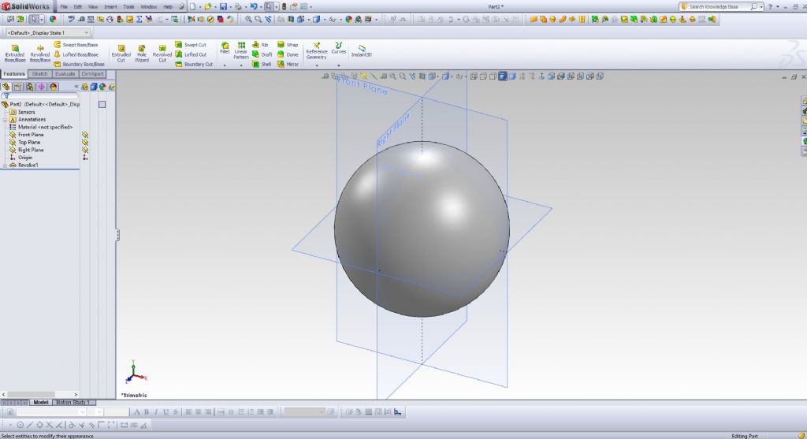
Task: Toggle Right Plane visibility in display pane
Action: pyautogui.click(x=85, y=151)
